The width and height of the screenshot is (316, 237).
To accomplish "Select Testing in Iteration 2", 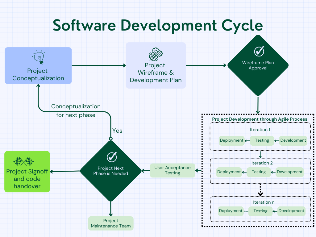I will [x=259, y=172].
